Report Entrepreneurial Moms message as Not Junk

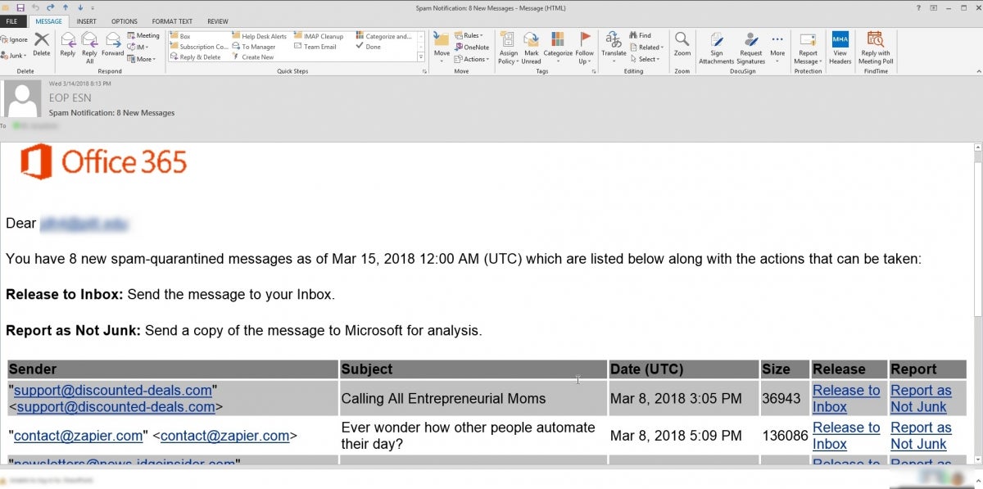click(x=921, y=399)
